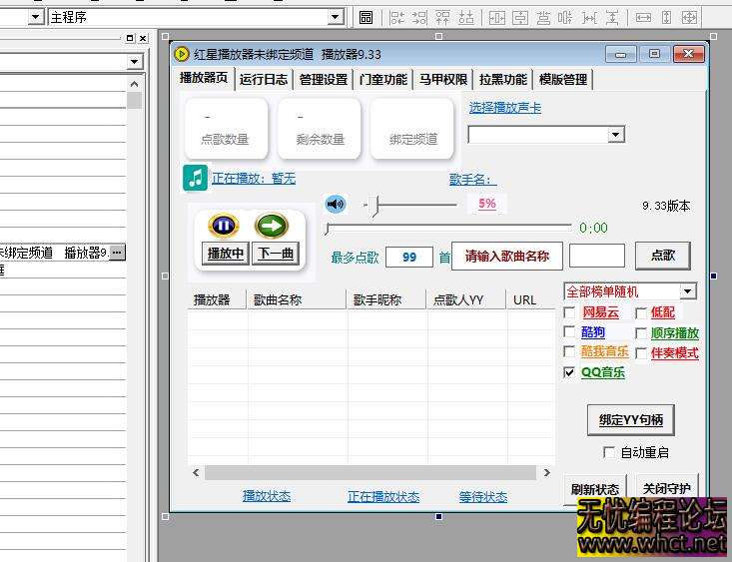Click the form preview icon in top toolbar

pyautogui.click(x=366, y=17)
